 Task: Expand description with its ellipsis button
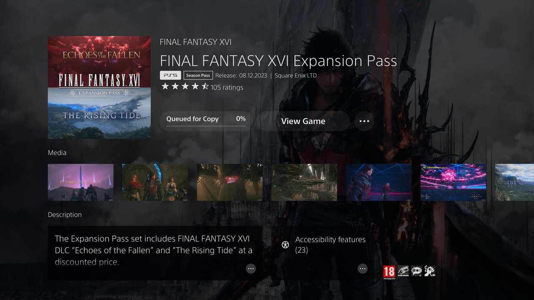point(251,269)
